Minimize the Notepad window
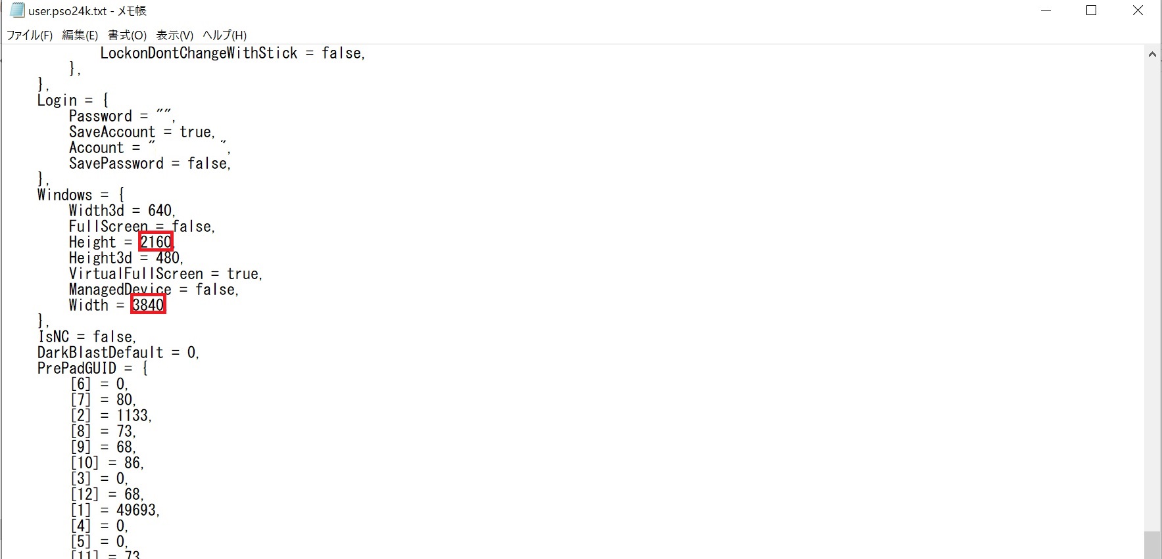Screen dimensions: 1162x559 pyautogui.click(x=1046, y=11)
